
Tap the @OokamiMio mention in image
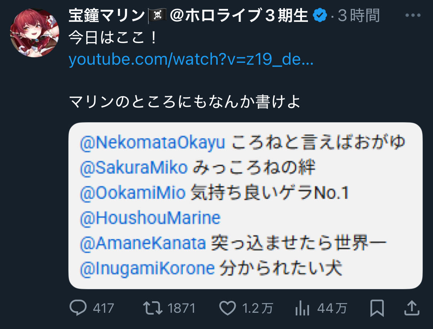click(x=132, y=193)
